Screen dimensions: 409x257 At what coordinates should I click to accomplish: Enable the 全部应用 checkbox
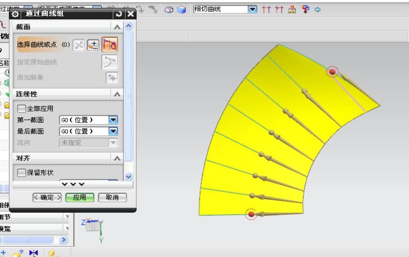tap(21, 108)
